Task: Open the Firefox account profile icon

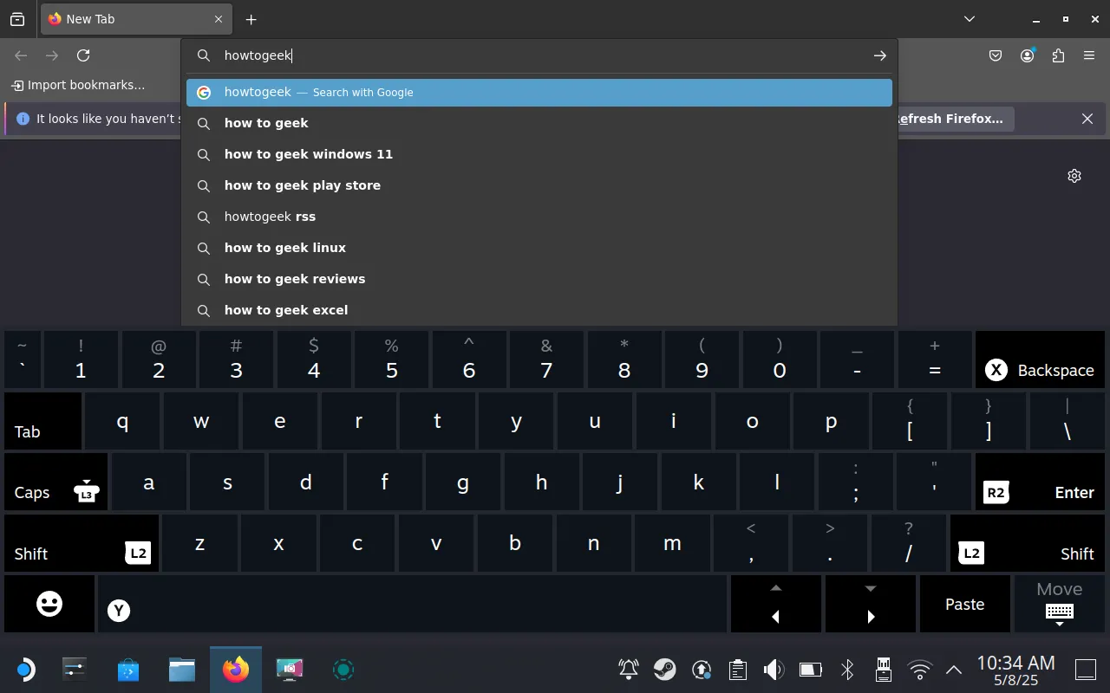Action: (1027, 55)
